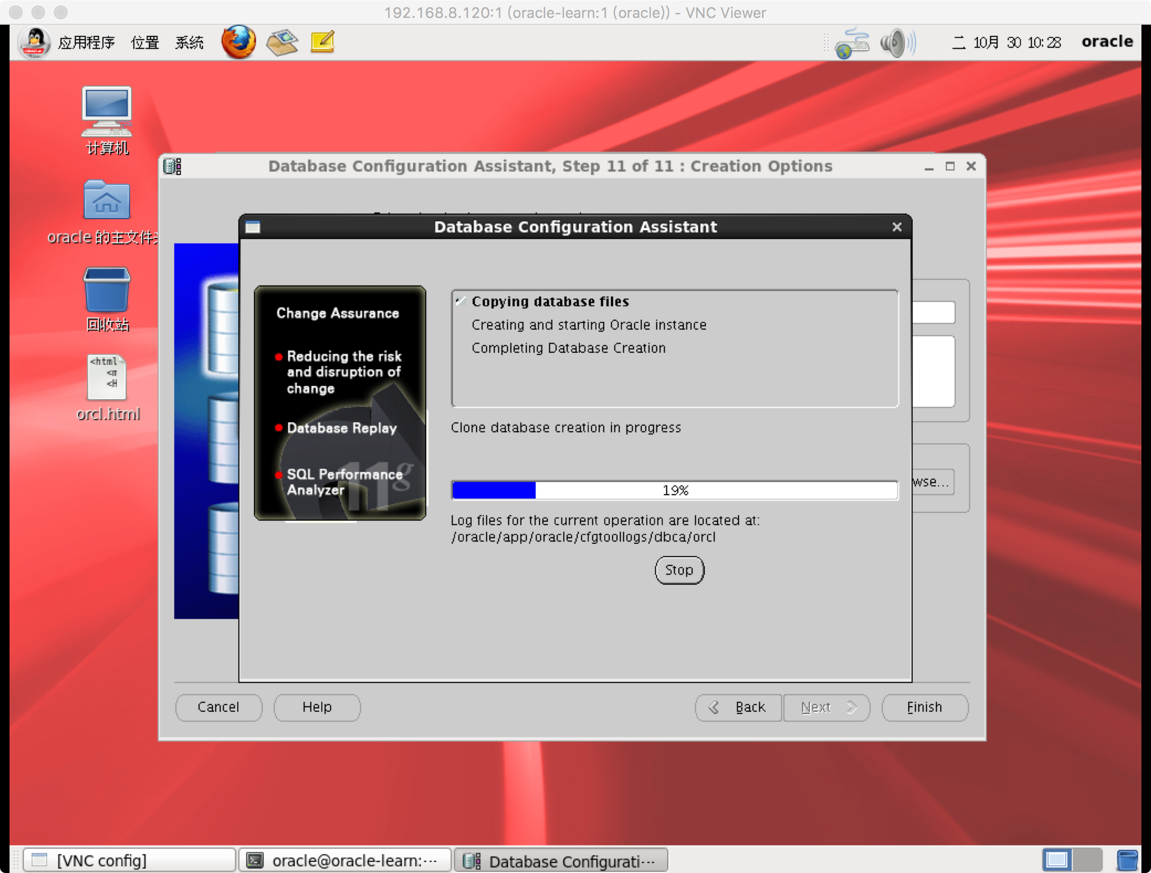Launch Firefox from the top panel
Image resolution: width=1151 pixels, height=873 pixels.
coord(238,42)
